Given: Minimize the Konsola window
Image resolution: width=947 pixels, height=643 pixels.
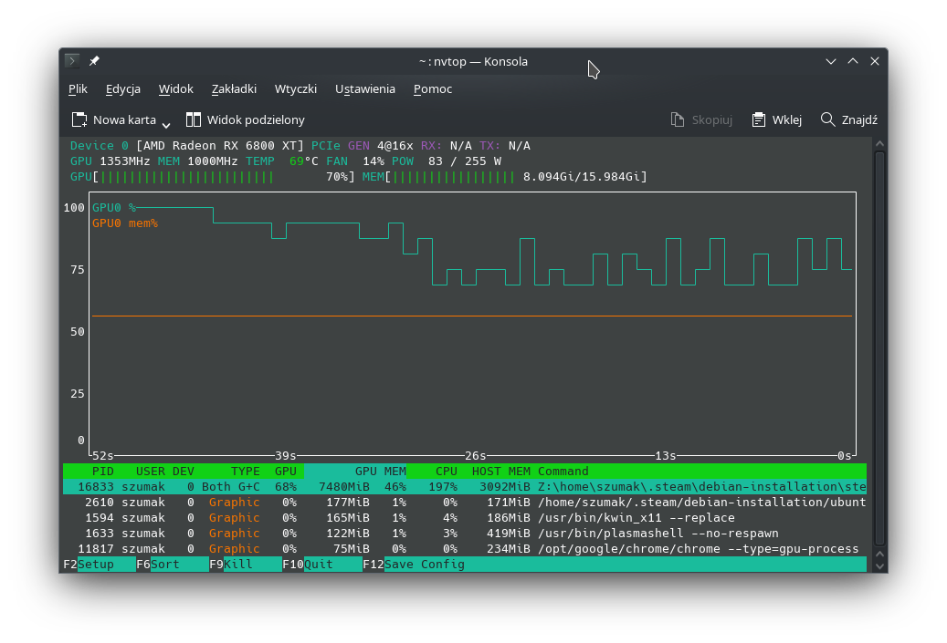Looking at the screenshot, I should click(x=831, y=61).
